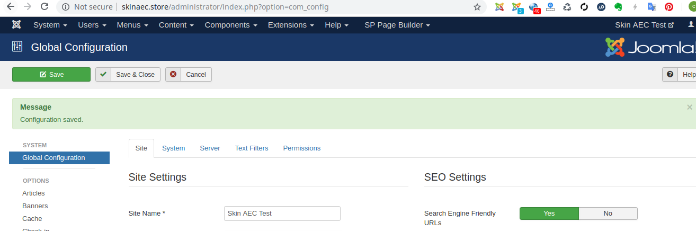This screenshot has height=231, width=696.
Task: Open Articles options in the sidebar
Action: [x=33, y=193]
